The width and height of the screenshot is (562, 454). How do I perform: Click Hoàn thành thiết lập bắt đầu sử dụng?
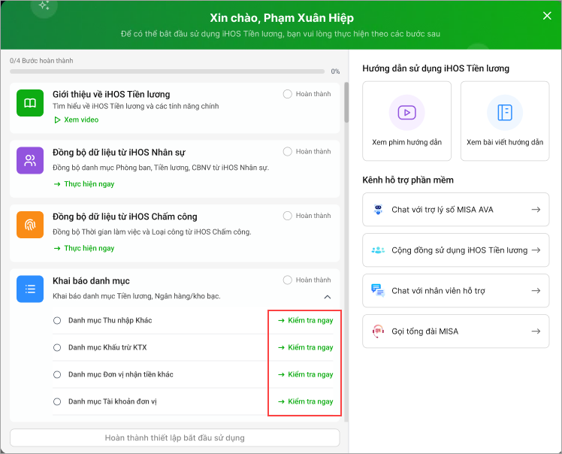[x=175, y=437]
